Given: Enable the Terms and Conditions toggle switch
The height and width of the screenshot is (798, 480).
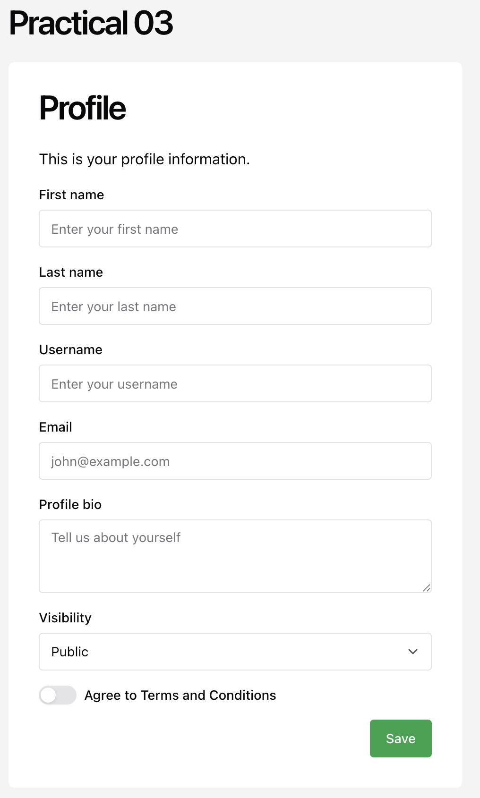Looking at the screenshot, I should click(x=58, y=695).
